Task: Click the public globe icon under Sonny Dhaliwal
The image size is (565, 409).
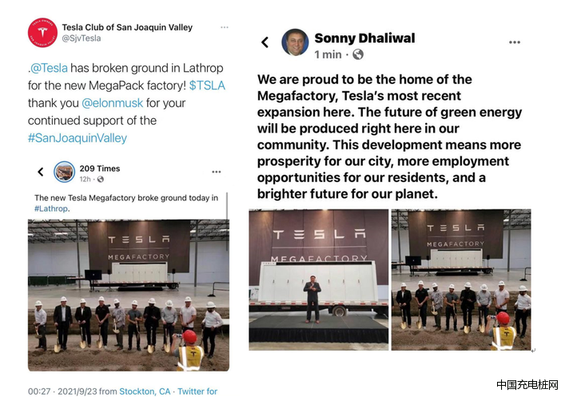Action: (x=358, y=54)
